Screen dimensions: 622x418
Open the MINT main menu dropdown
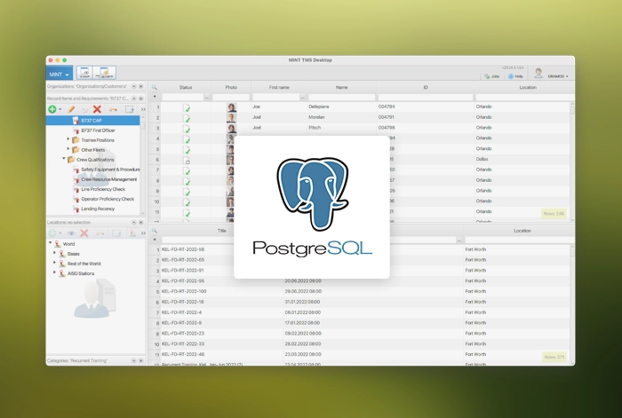pos(60,74)
